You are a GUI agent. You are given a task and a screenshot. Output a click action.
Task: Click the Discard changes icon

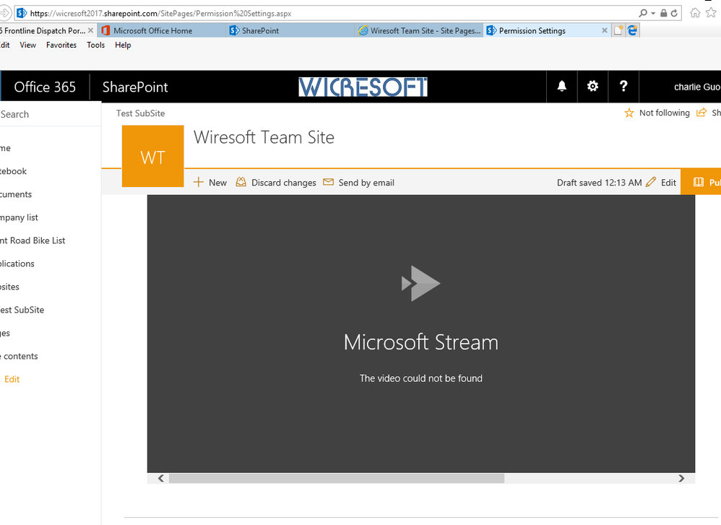pyautogui.click(x=241, y=182)
